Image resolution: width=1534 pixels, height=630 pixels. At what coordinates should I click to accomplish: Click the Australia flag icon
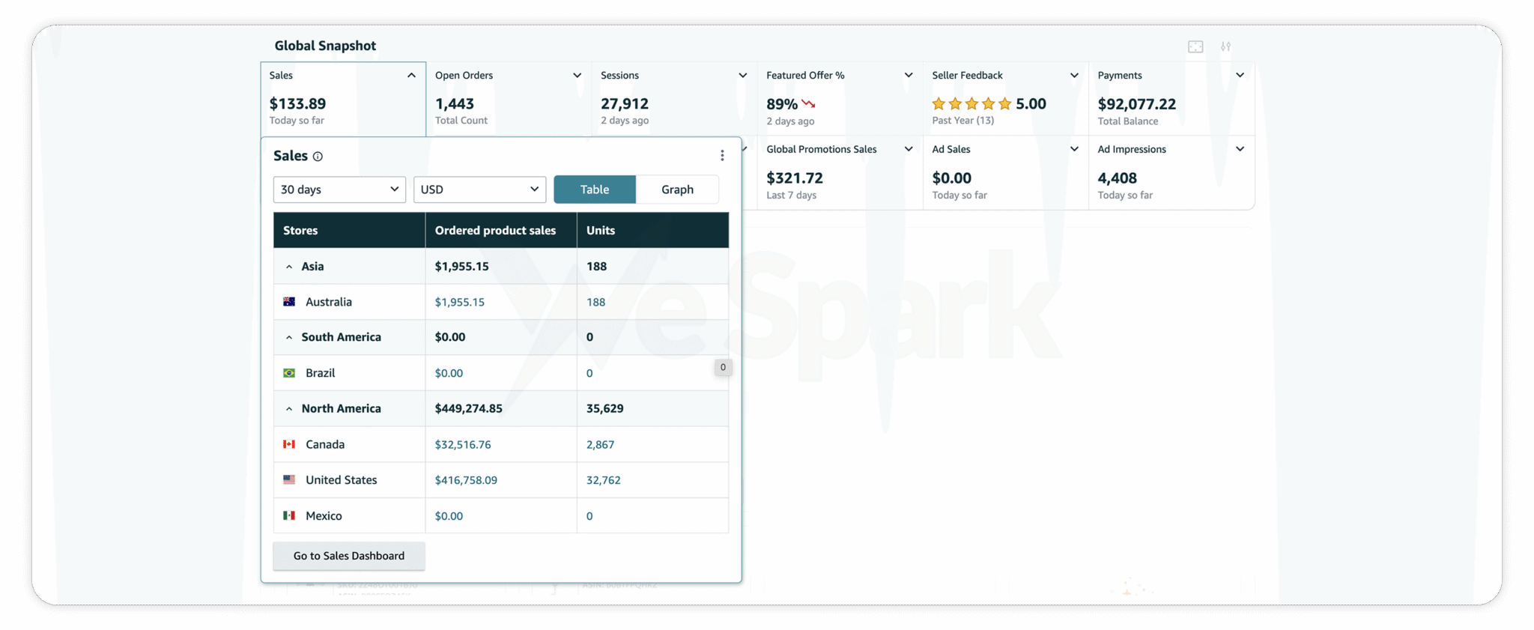pyautogui.click(x=289, y=302)
